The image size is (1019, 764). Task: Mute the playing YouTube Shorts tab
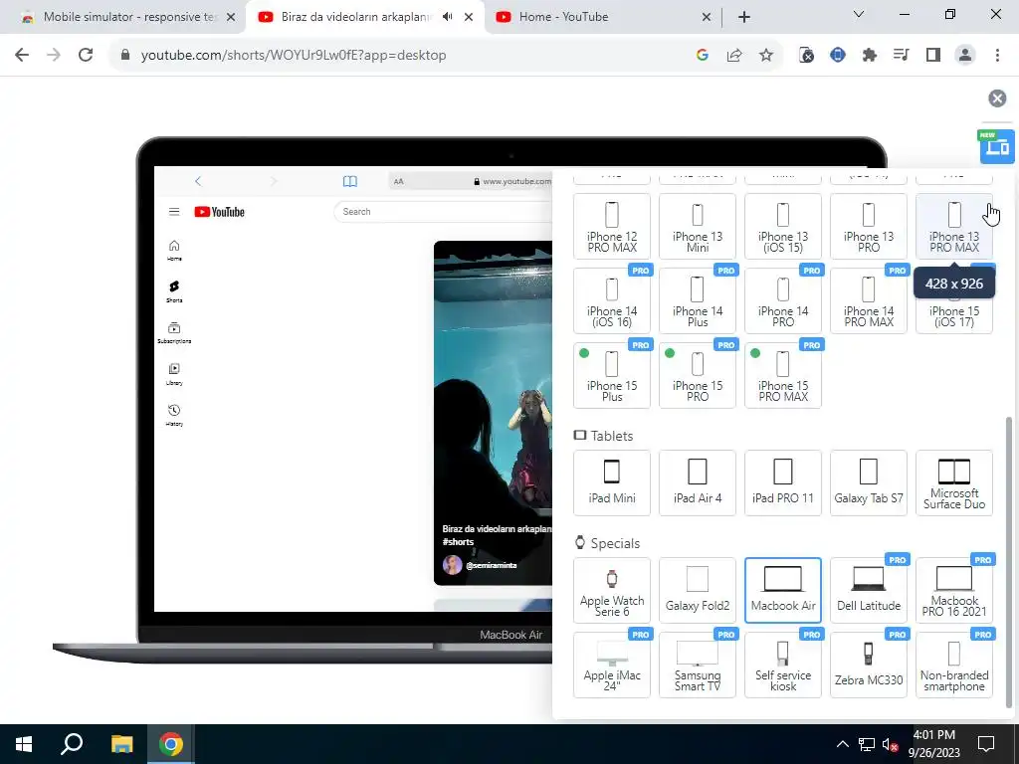447,17
